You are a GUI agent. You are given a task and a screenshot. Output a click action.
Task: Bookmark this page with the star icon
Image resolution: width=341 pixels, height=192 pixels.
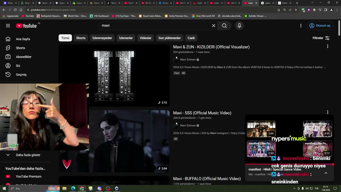[296, 10]
